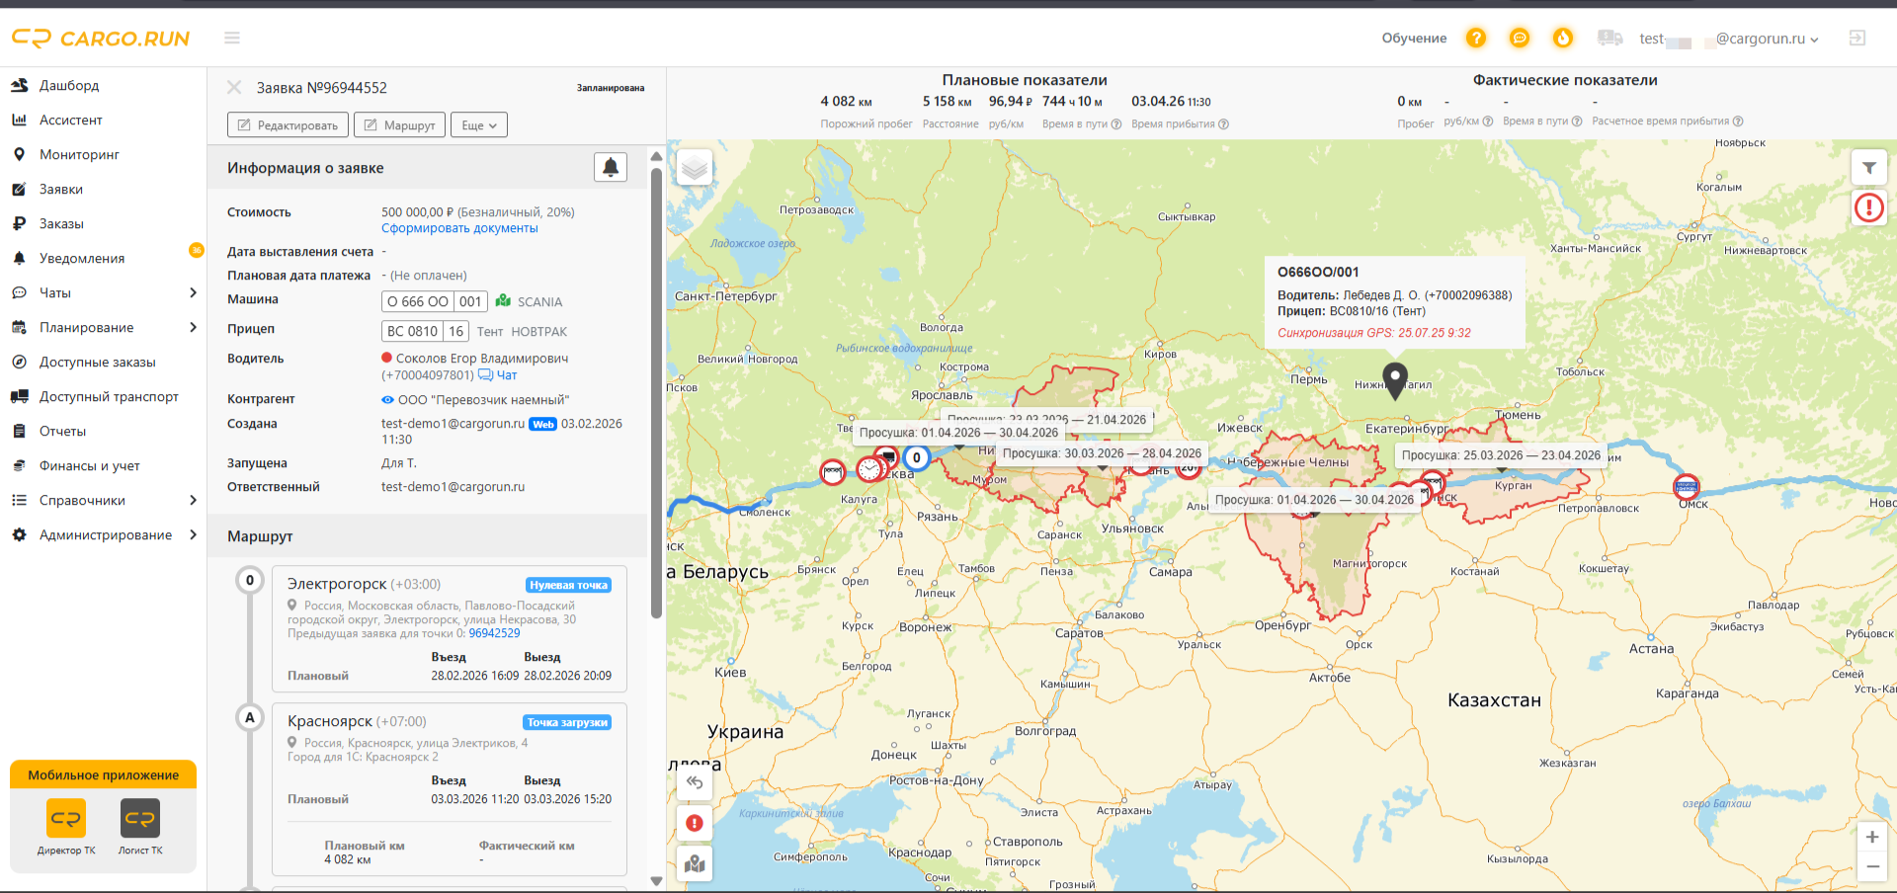Click the map zoom in plus button
Screen dimensions: 1897x893
point(1871,837)
